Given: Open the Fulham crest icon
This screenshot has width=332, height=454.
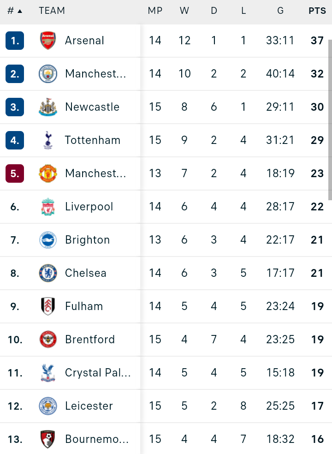Looking at the screenshot, I should coord(48,306).
